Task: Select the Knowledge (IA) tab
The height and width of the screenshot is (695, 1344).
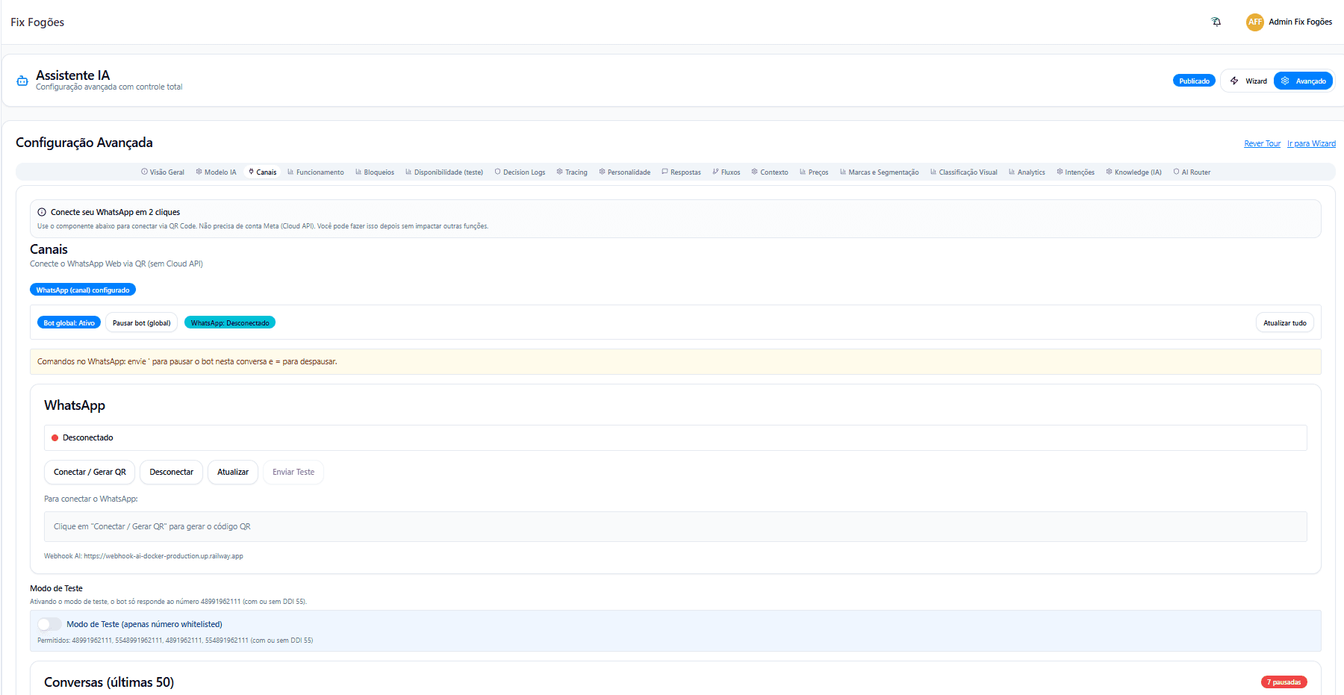Action: [1133, 172]
